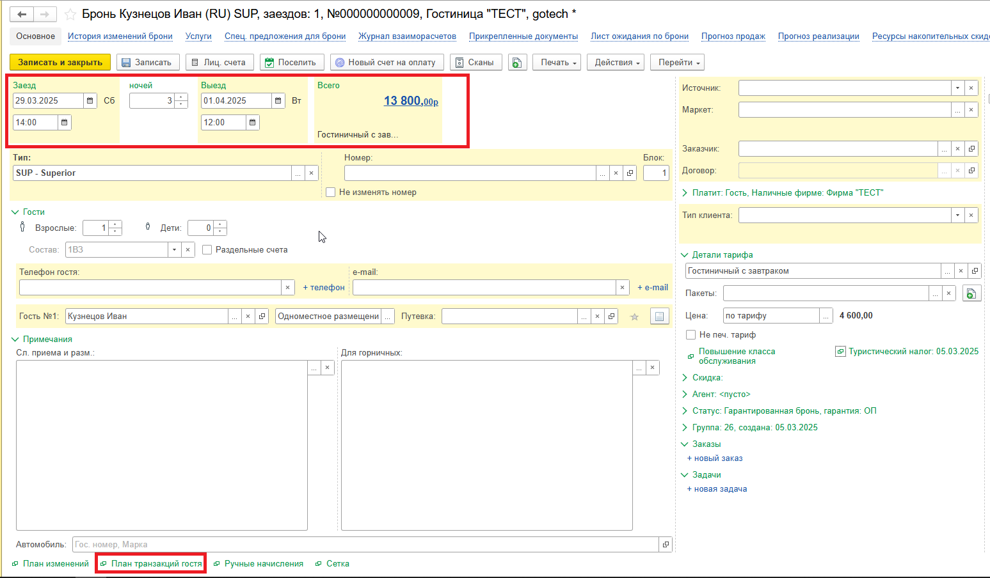Viewport: 990px width, 578px height.
Task: Click into Сл. приема и разм. notes area
Action: [162, 445]
